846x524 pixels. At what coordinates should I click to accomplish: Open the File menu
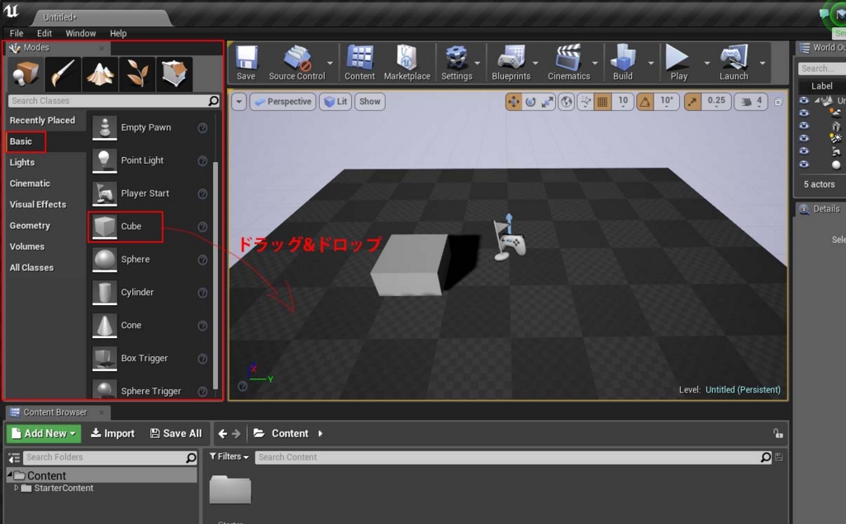(17, 33)
